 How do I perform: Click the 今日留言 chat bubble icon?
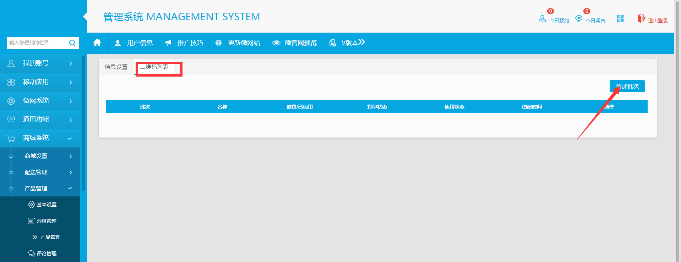579,19
